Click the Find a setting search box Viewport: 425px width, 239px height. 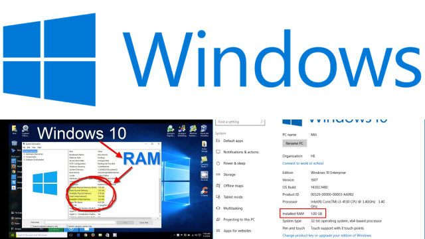click(240, 122)
